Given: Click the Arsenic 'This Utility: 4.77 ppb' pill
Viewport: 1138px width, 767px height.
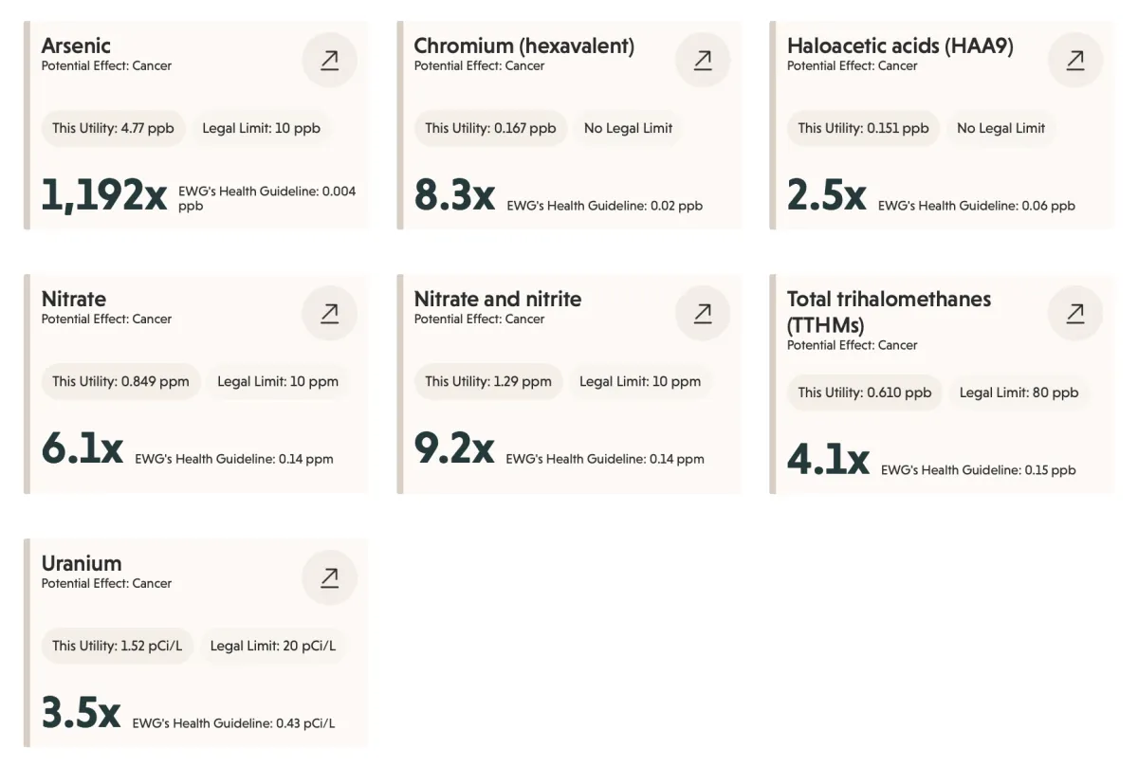Looking at the screenshot, I should [113, 128].
